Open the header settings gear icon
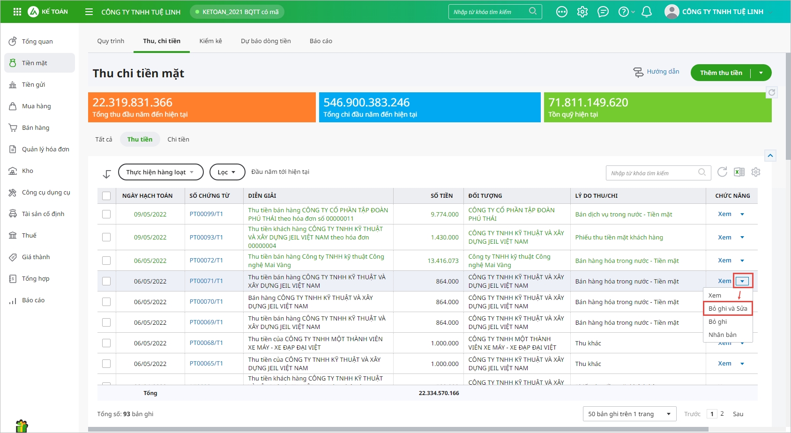This screenshot has width=791, height=433. coord(582,12)
